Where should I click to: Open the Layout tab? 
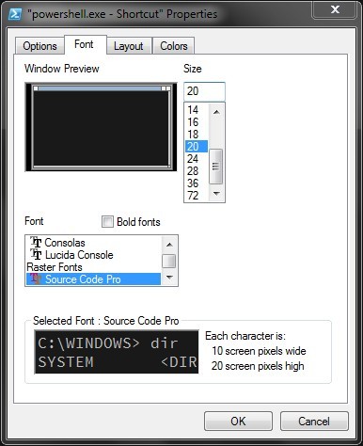(129, 46)
